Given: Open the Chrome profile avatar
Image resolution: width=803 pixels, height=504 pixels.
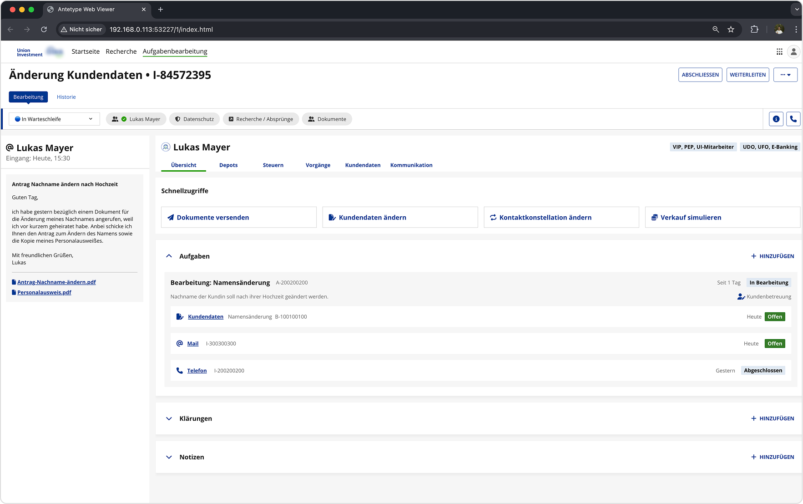Looking at the screenshot, I should click(779, 30).
